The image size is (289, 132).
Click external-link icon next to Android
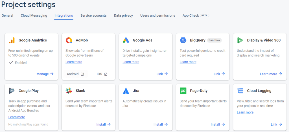click(82, 74)
